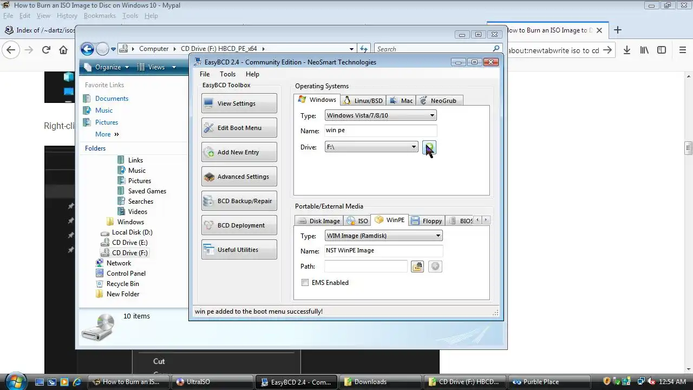Click the add entry icon beside Drive

click(x=429, y=147)
